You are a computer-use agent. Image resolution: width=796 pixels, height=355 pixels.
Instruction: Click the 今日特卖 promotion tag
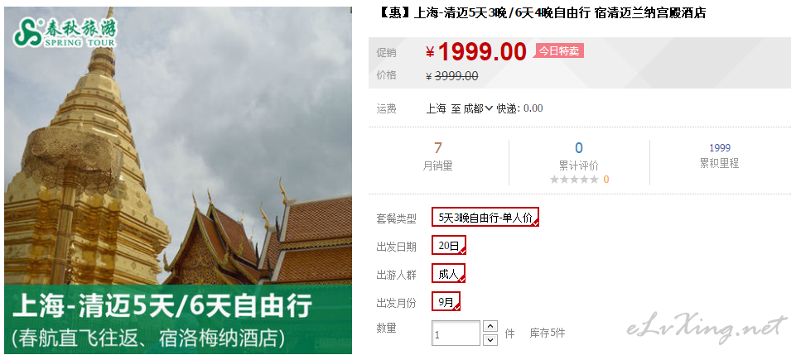coord(559,50)
